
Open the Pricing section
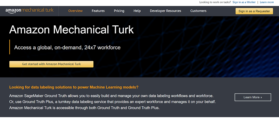pyautogui.click(x=119, y=11)
